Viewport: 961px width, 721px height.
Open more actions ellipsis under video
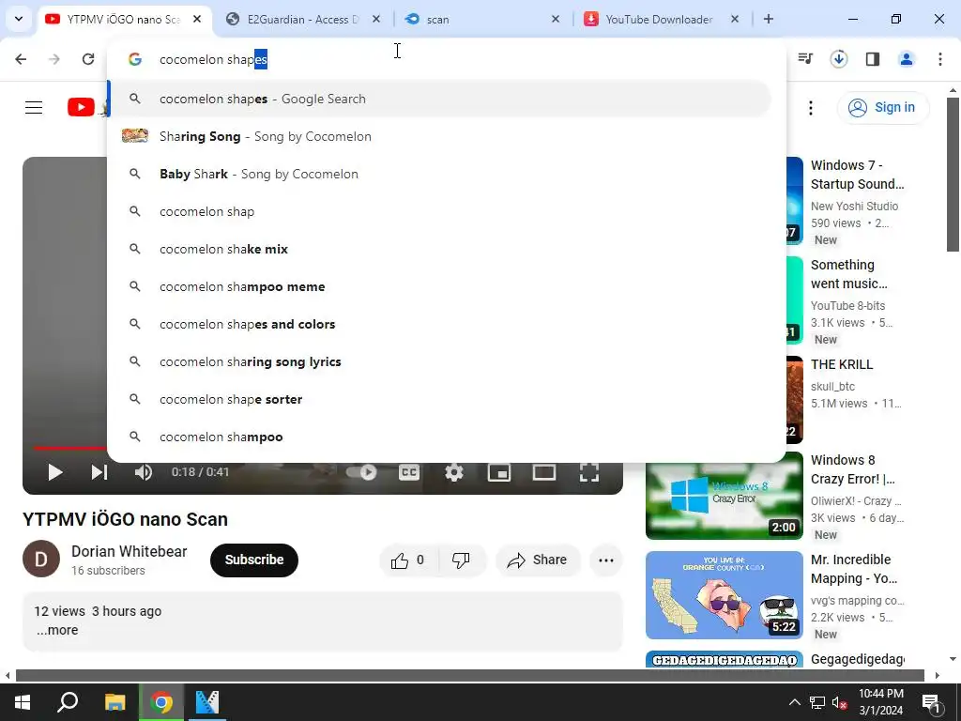[606, 560]
